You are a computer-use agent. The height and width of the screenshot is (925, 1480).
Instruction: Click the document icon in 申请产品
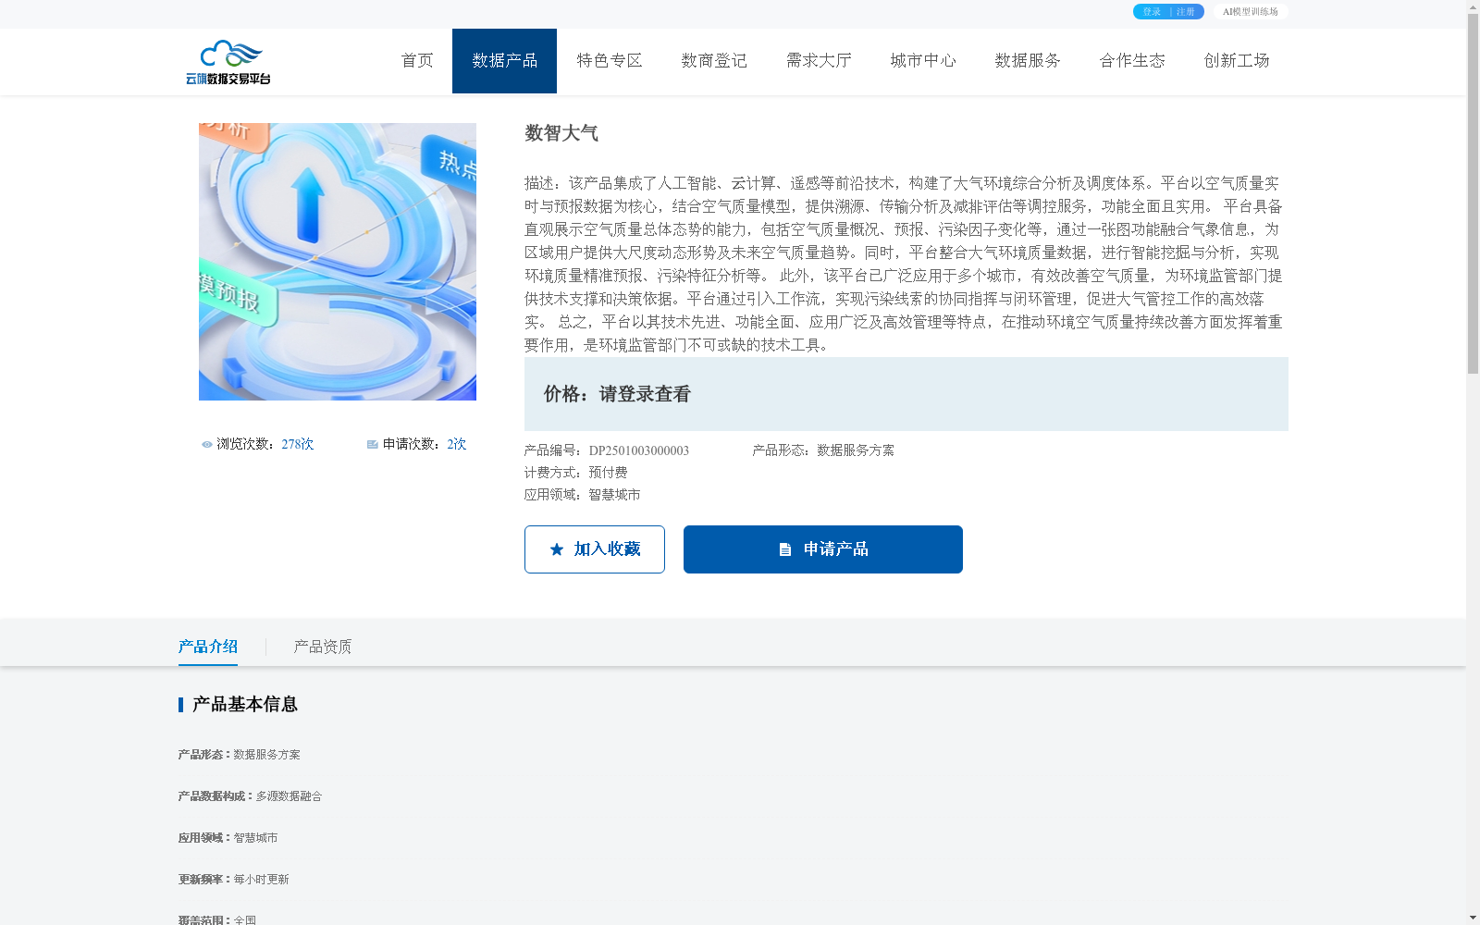pos(785,549)
